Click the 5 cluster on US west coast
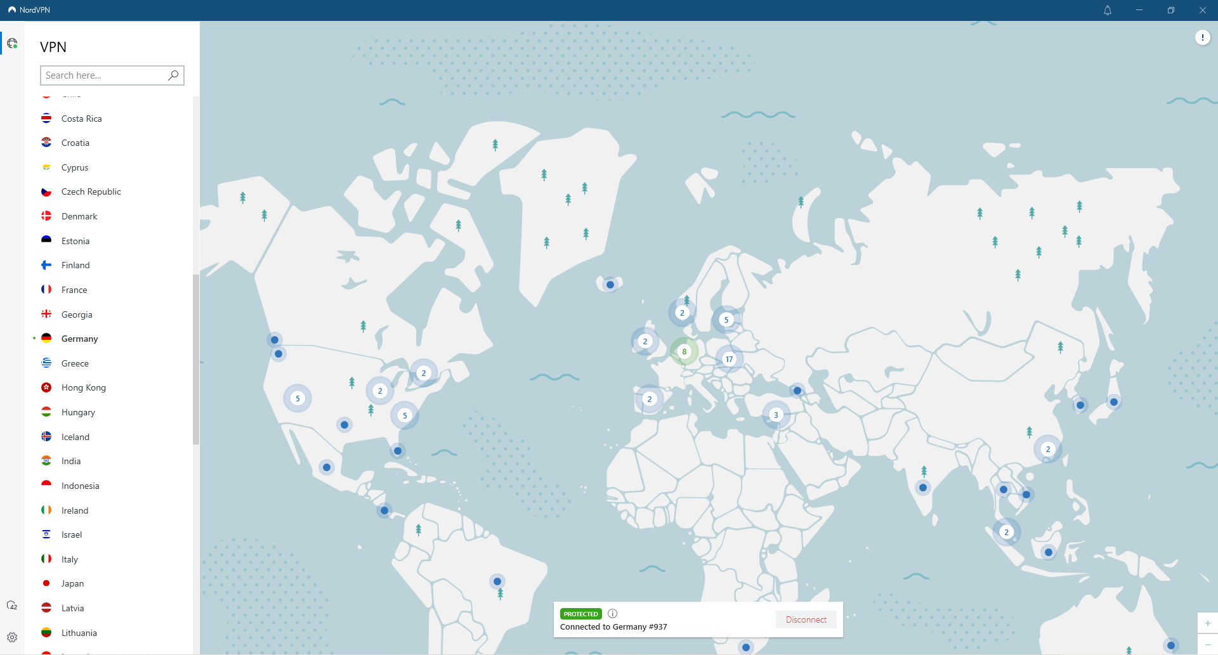1218x655 pixels. 298,398
